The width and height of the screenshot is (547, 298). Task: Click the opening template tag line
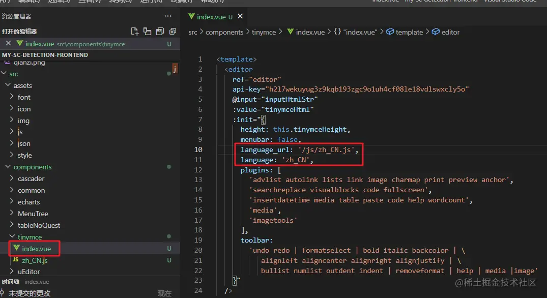pyautogui.click(x=236, y=59)
